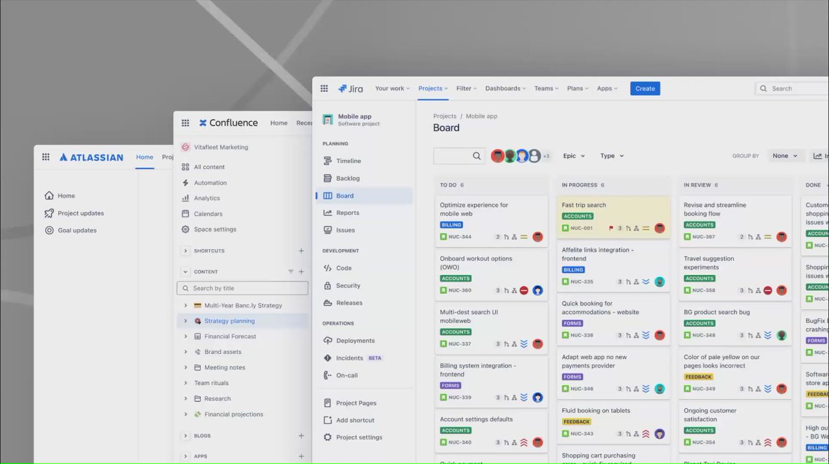The height and width of the screenshot is (464, 829).
Task: Open Calendars in Confluence sidebar
Action: 208,214
